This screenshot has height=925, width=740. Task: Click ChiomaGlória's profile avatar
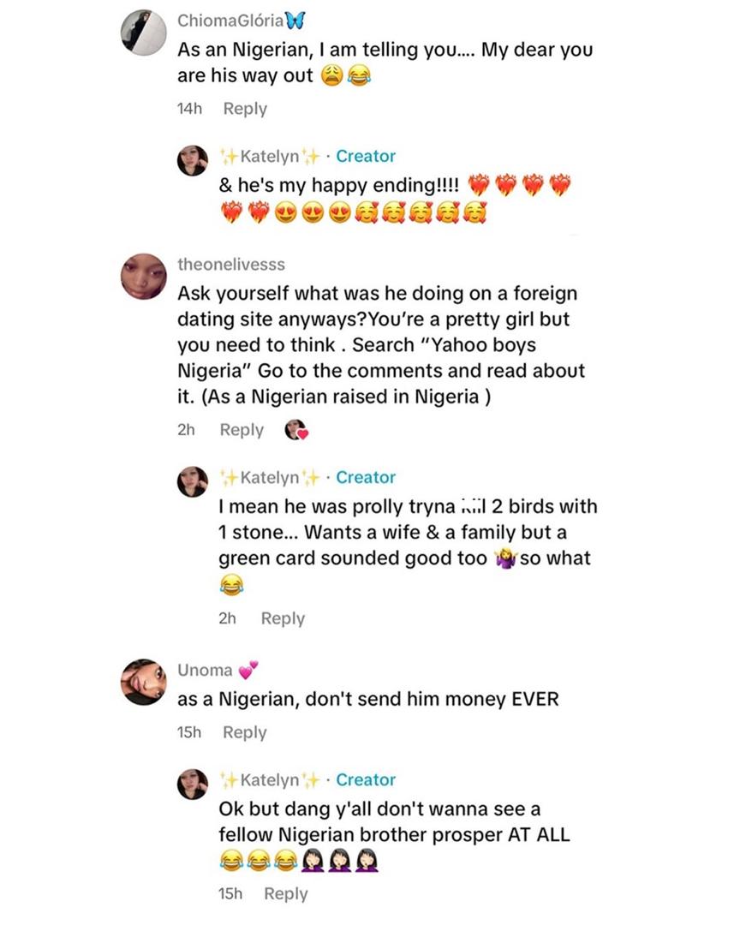(x=144, y=33)
